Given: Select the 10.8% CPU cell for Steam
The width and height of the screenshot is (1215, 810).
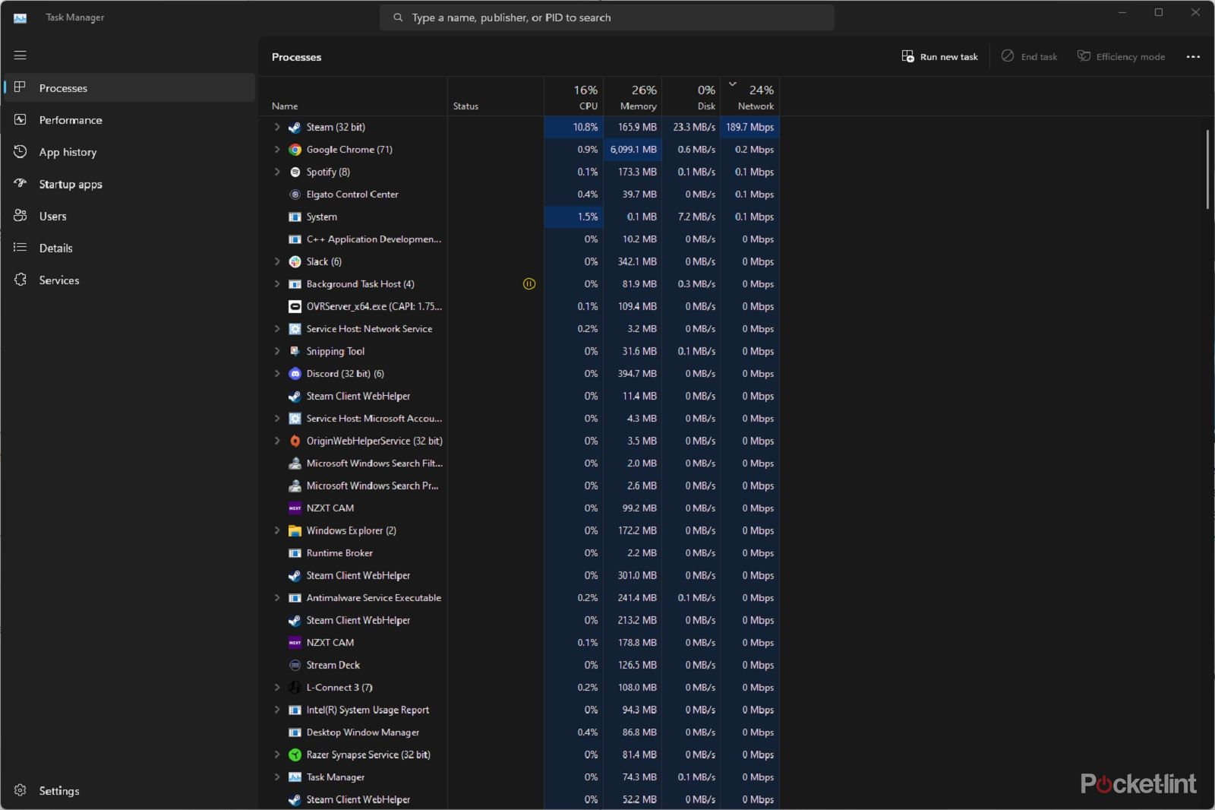Looking at the screenshot, I should click(574, 127).
